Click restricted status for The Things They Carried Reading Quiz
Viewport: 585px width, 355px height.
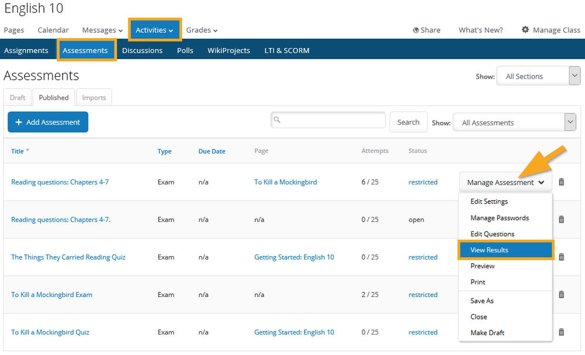(x=423, y=257)
